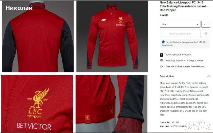Click the product title text

click(183, 6)
